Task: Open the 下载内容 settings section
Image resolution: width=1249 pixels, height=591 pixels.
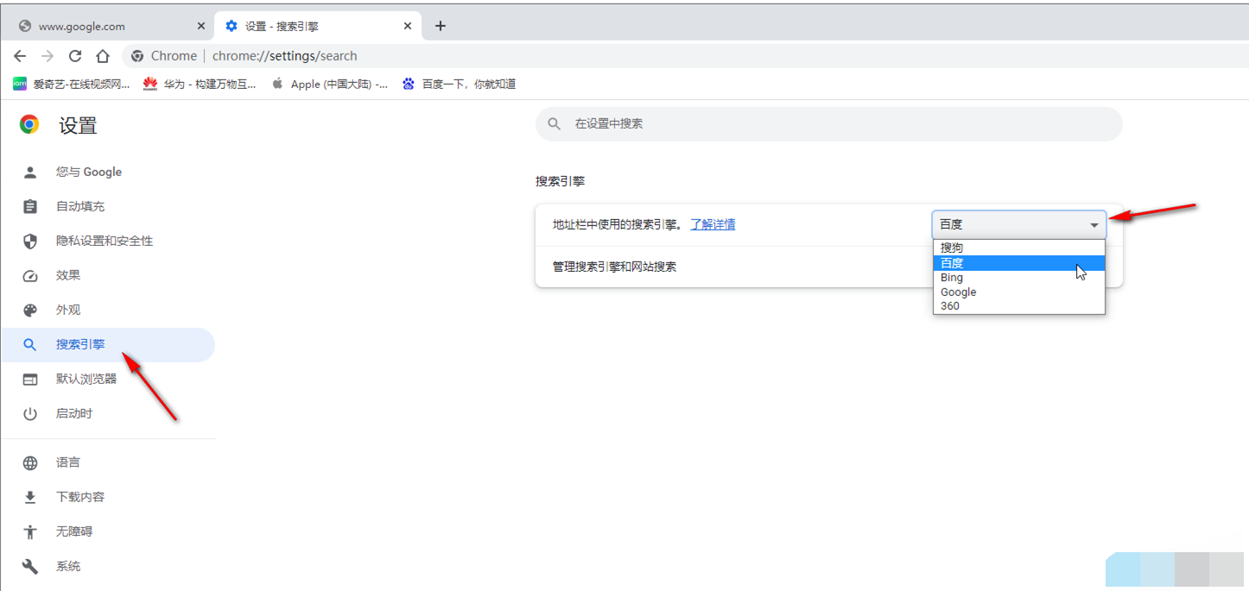Action: pos(80,497)
